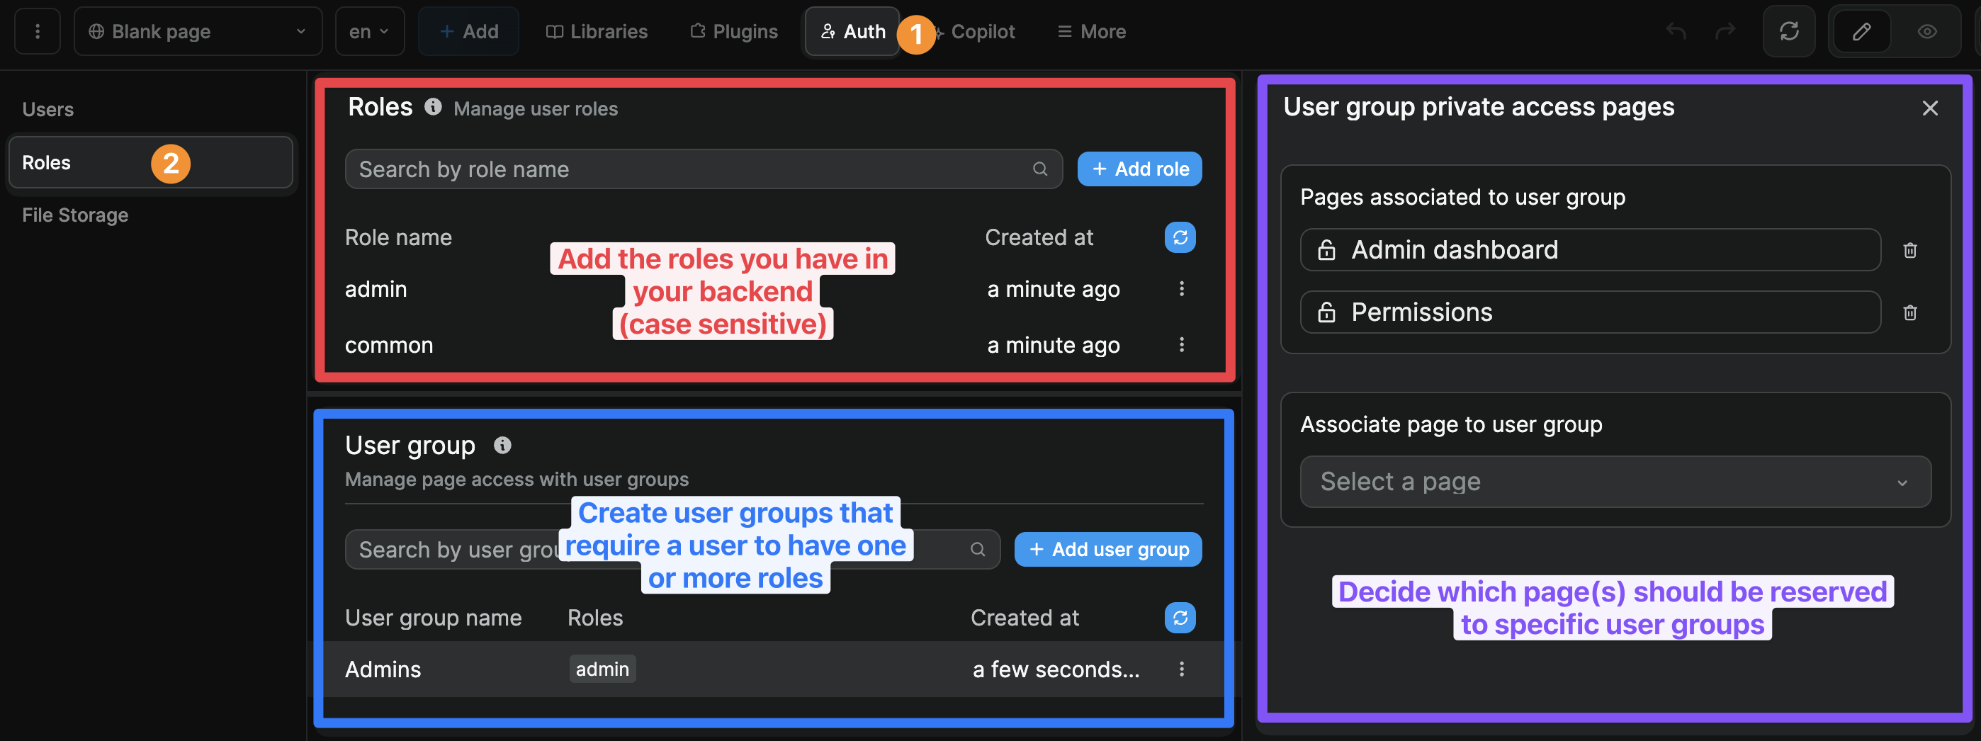Screen dimensions: 1981x741
Task: Switch to edit mode pencil toggle
Action: click(1861, 31)
